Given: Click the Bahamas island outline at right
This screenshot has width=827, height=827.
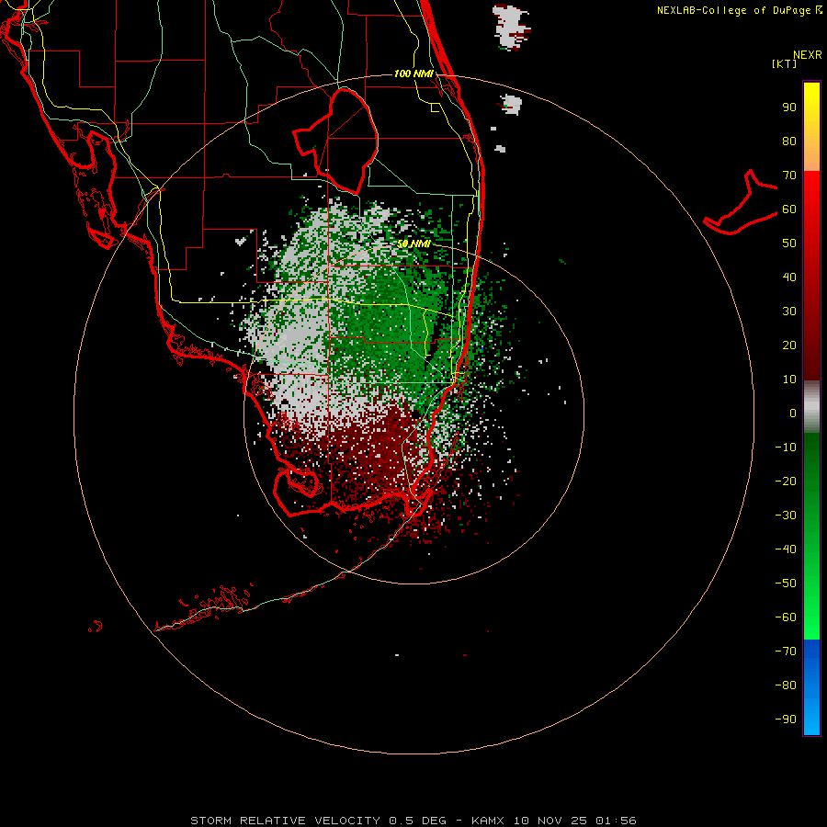Looking at the screenshot, I should click(x=741, y=203).
